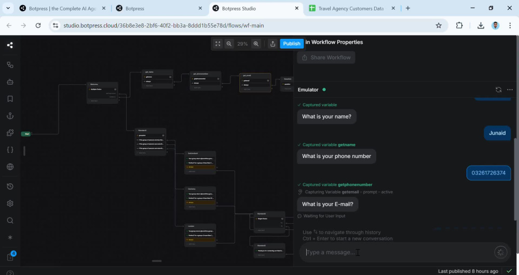
Task: Click the 'What is your E-mail?' message
Action: [x=327, y=204]
